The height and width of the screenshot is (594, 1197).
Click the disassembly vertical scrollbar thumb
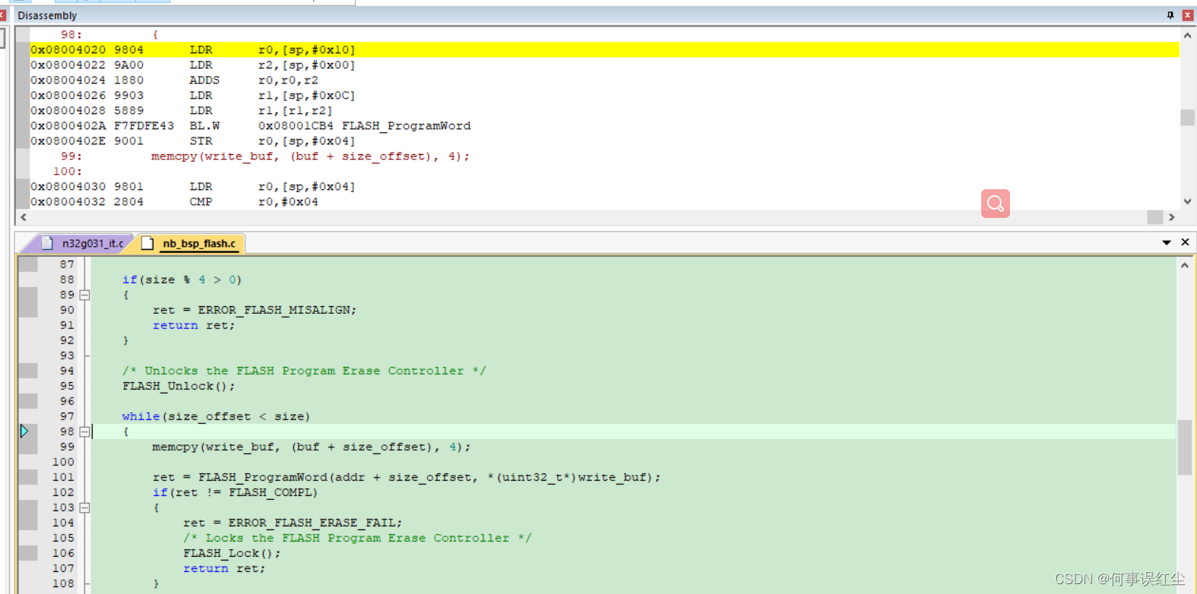[1187, 117]
